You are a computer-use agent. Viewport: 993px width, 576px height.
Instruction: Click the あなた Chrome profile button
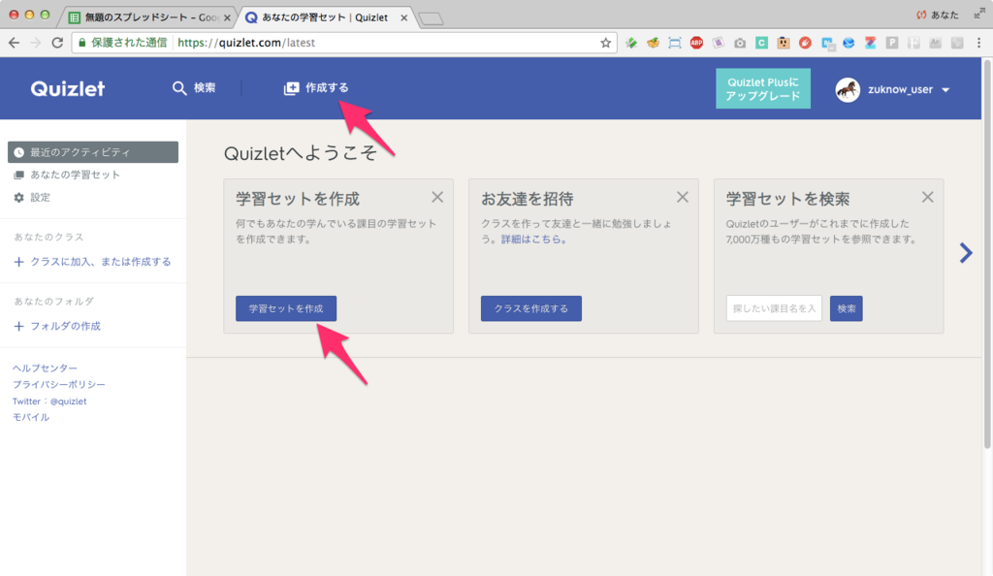(x=938, y=15)
